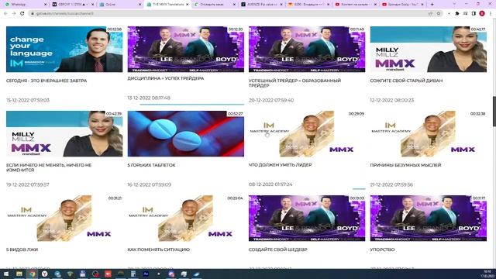Go back using the browser back arrow
Image resolution: width=496 pixels, height=279 pixels.
(5, 14)
